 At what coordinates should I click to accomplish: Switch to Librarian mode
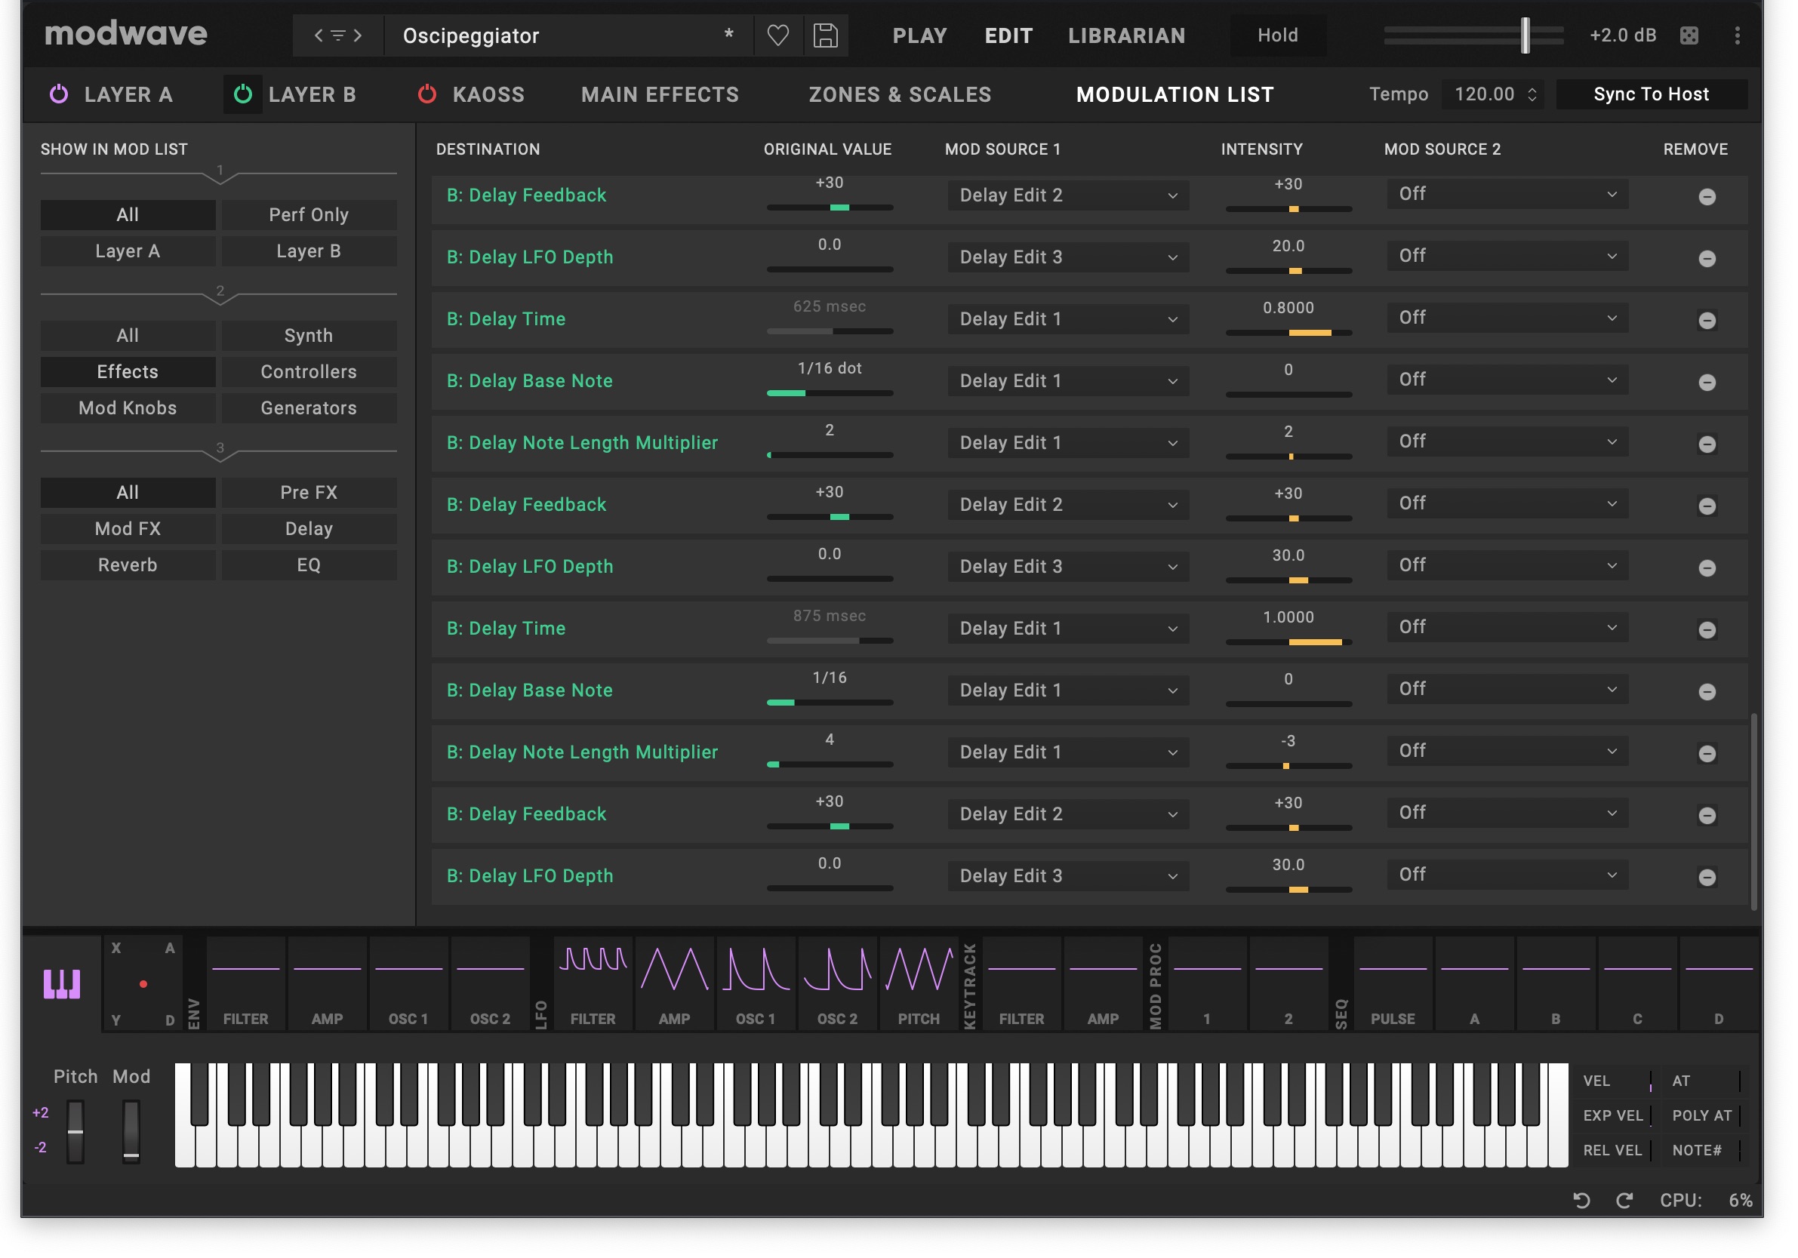(1126, 36)
